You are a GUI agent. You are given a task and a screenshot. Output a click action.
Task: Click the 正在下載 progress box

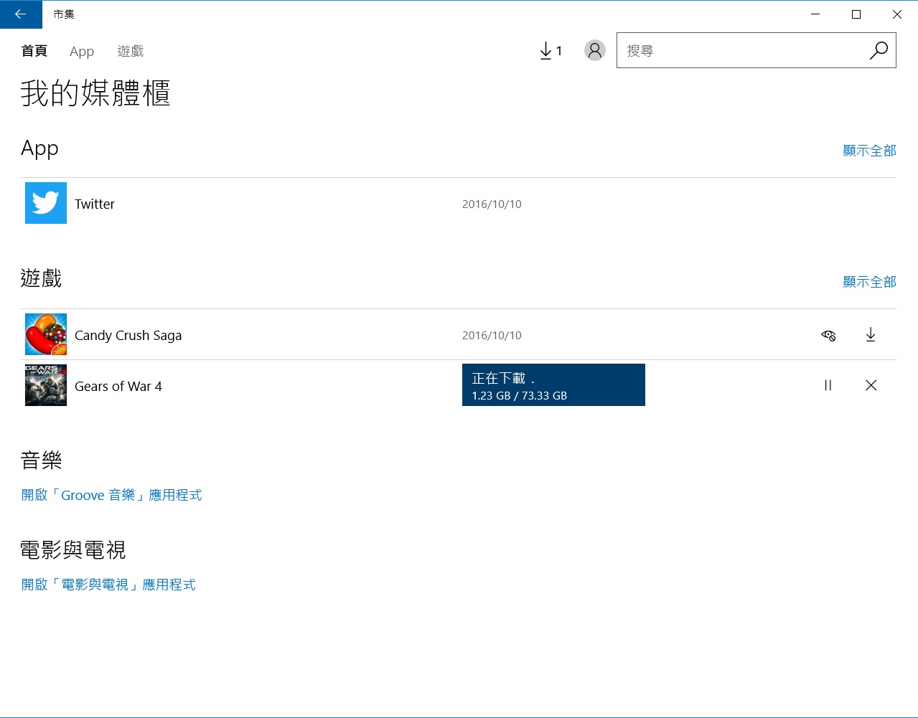click(x=553, y=385)
